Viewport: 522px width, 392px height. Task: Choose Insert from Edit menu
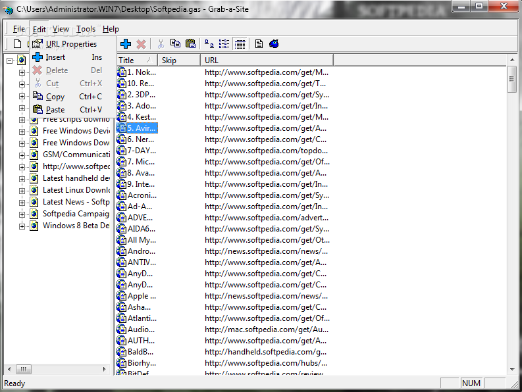(x=73, y=57)
